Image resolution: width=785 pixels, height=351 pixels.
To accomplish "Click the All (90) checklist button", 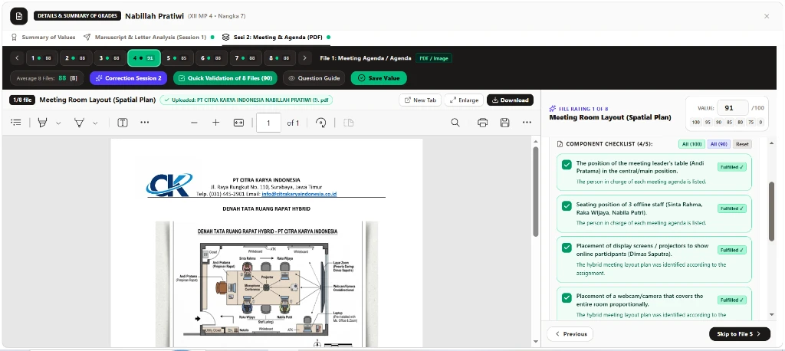I will pos(719,144).
